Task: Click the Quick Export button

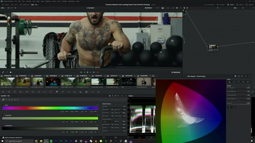Action: 209,5
